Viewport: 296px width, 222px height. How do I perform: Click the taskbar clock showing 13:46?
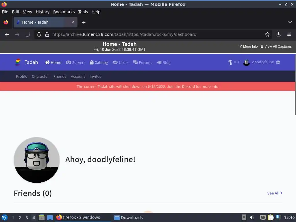(x=289, y=217)
